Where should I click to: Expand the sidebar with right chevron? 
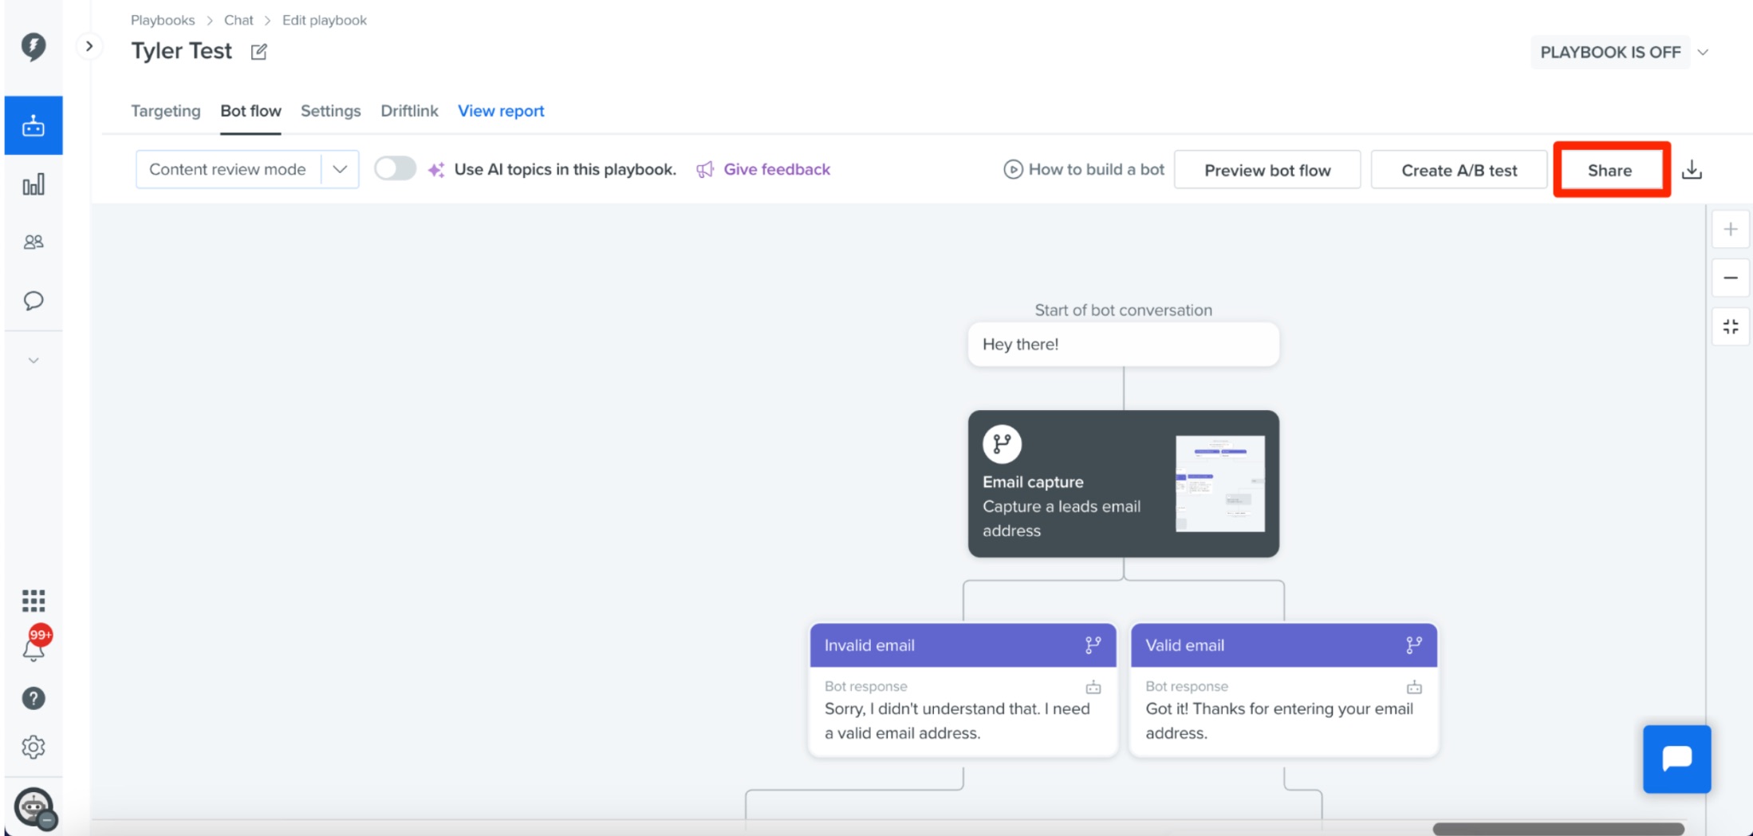tap(89, 46)
